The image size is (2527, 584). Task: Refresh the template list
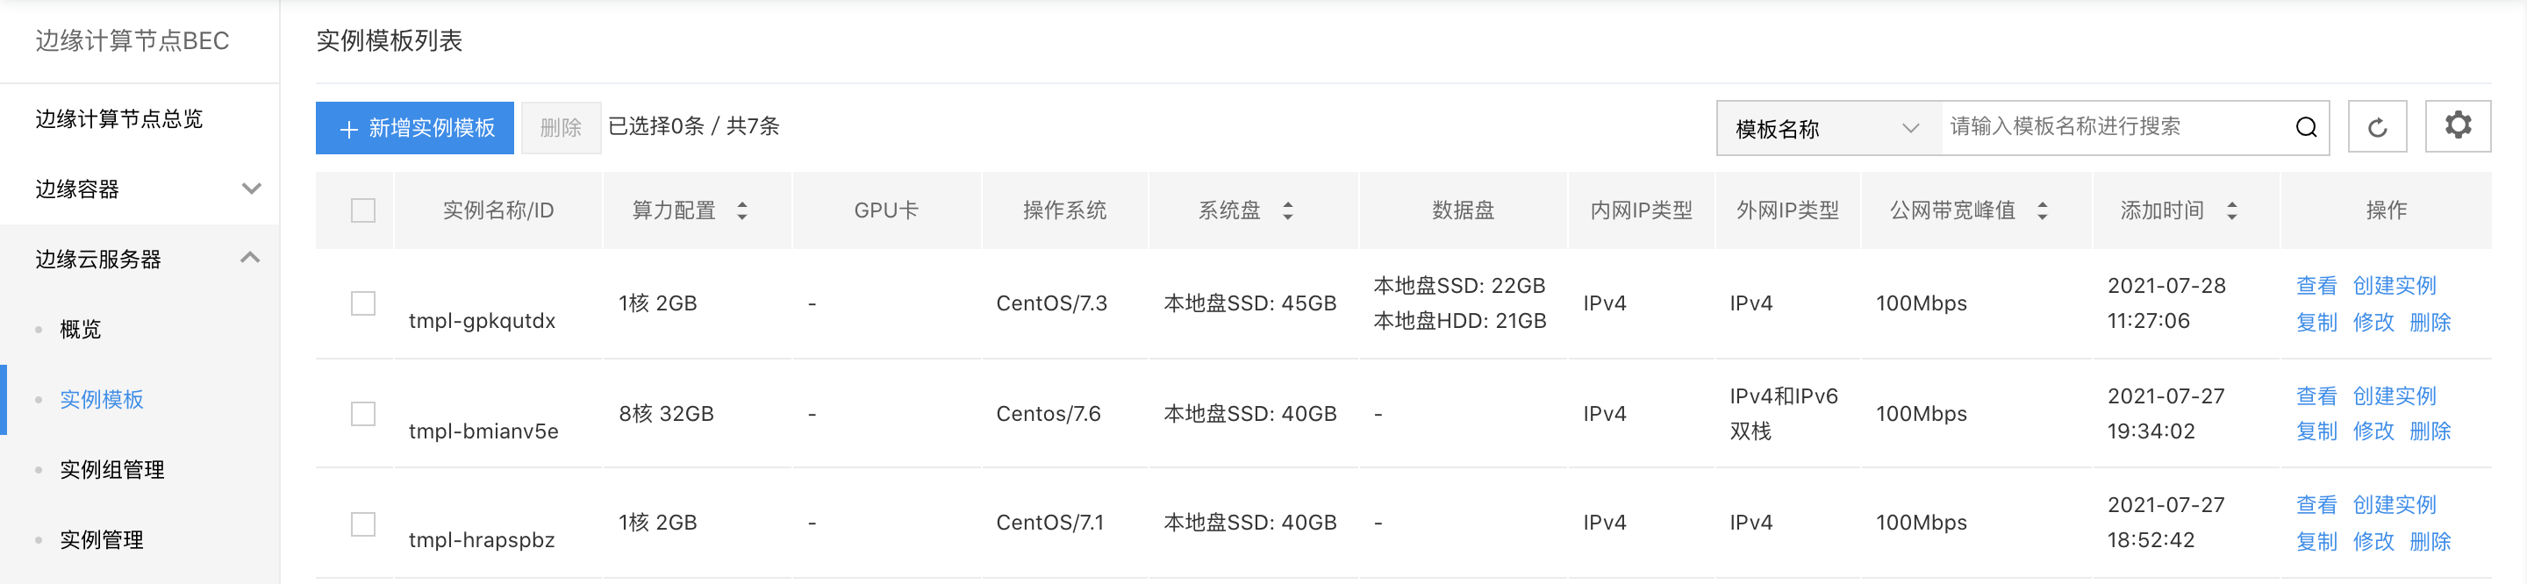[2377, 127]
